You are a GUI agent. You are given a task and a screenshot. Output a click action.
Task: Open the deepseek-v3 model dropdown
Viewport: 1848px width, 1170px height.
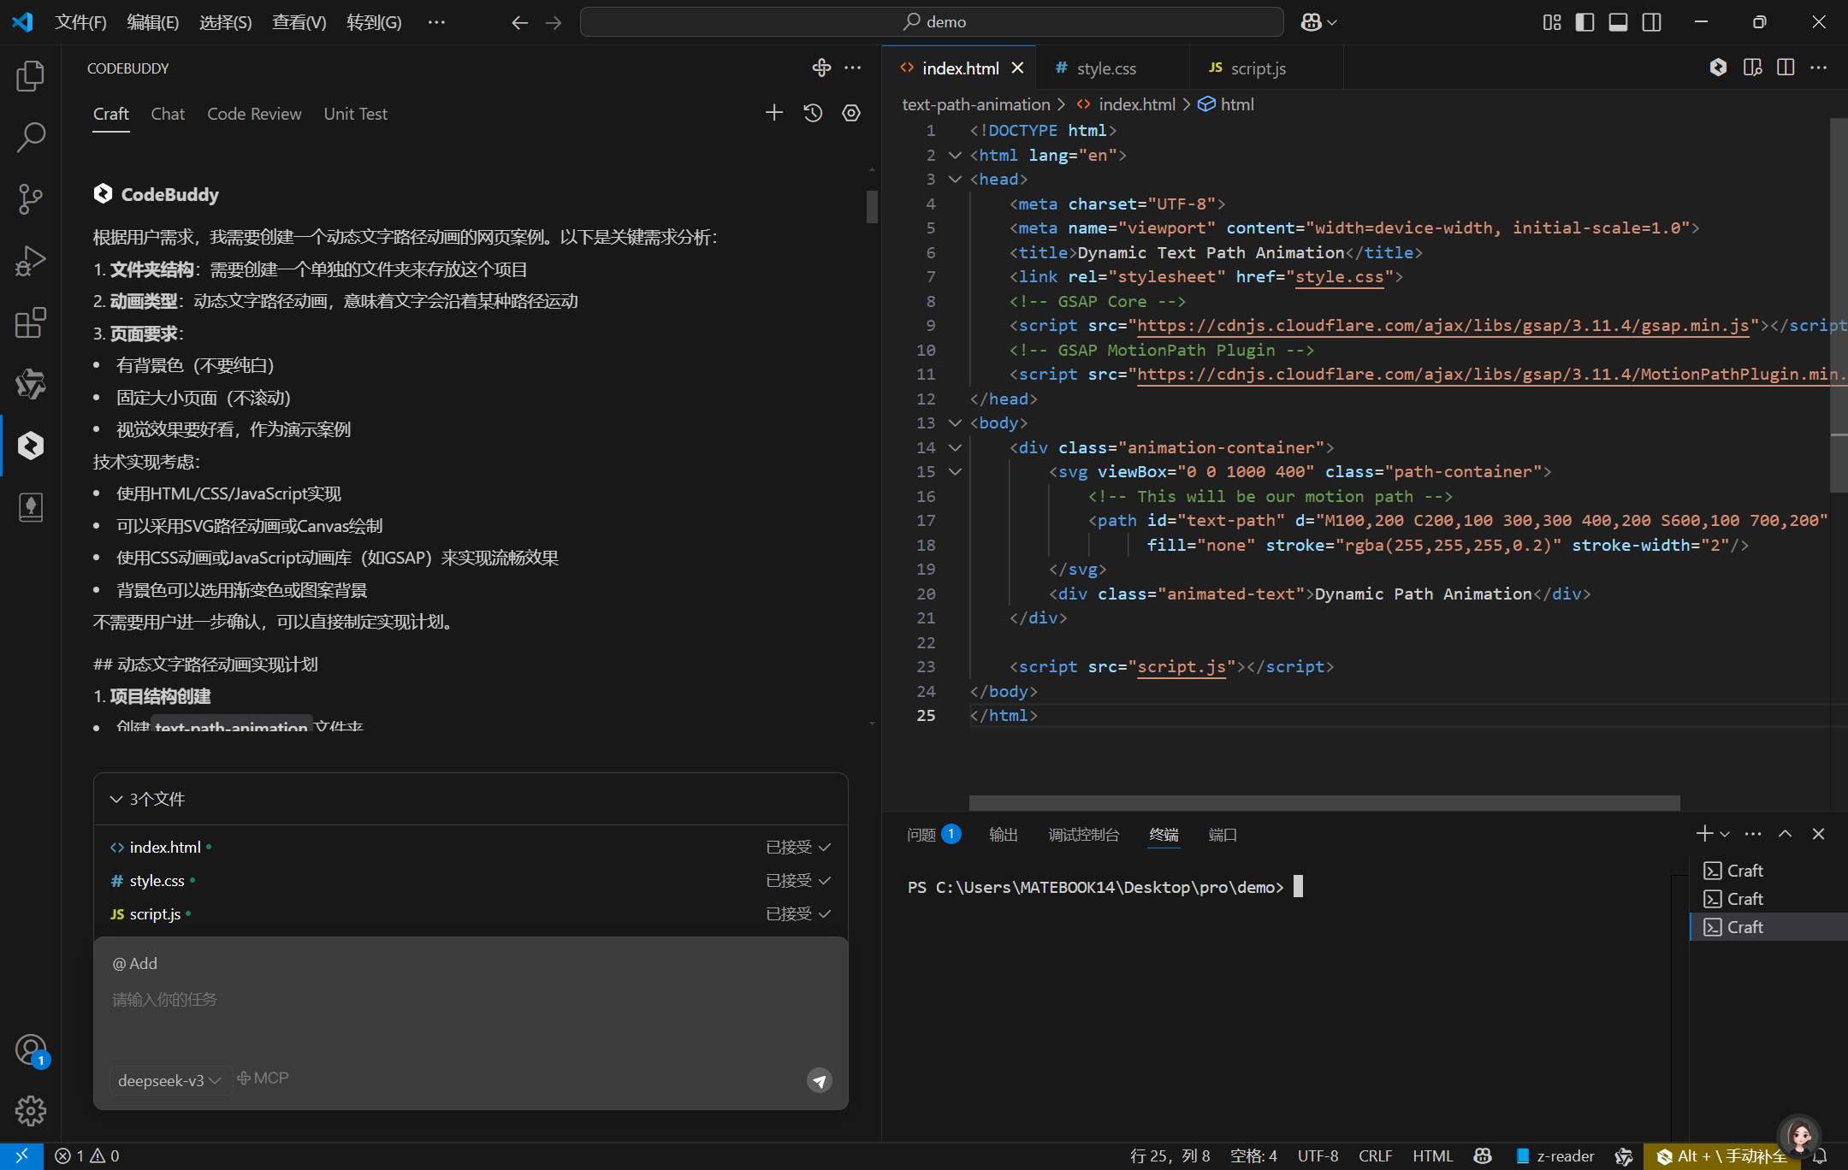[x=169, y=1080]
